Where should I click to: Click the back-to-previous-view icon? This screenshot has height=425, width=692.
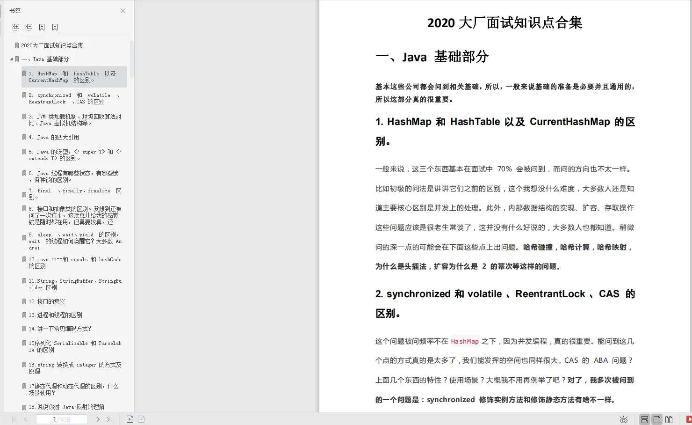click(130, 419)
